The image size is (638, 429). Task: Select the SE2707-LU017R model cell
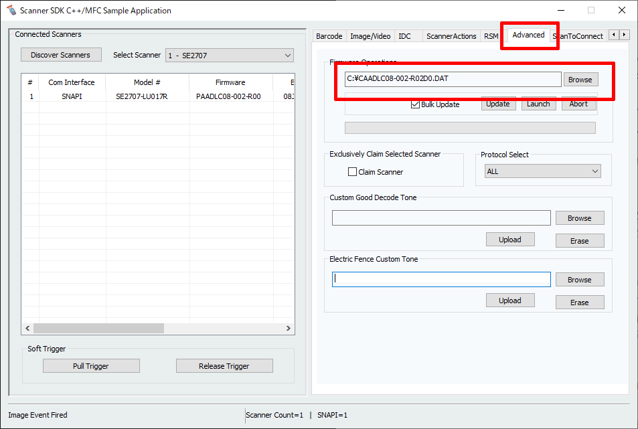[x=142, y=96]
